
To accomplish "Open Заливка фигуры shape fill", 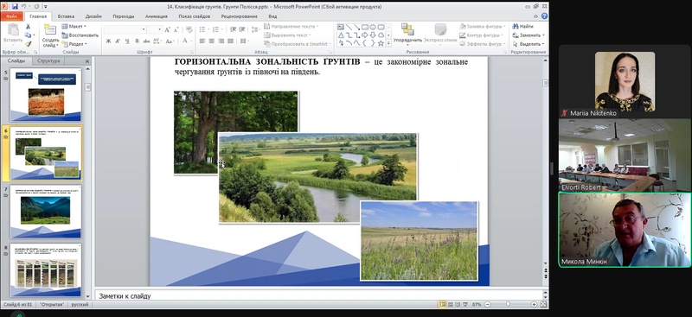I will coord(482,27).
